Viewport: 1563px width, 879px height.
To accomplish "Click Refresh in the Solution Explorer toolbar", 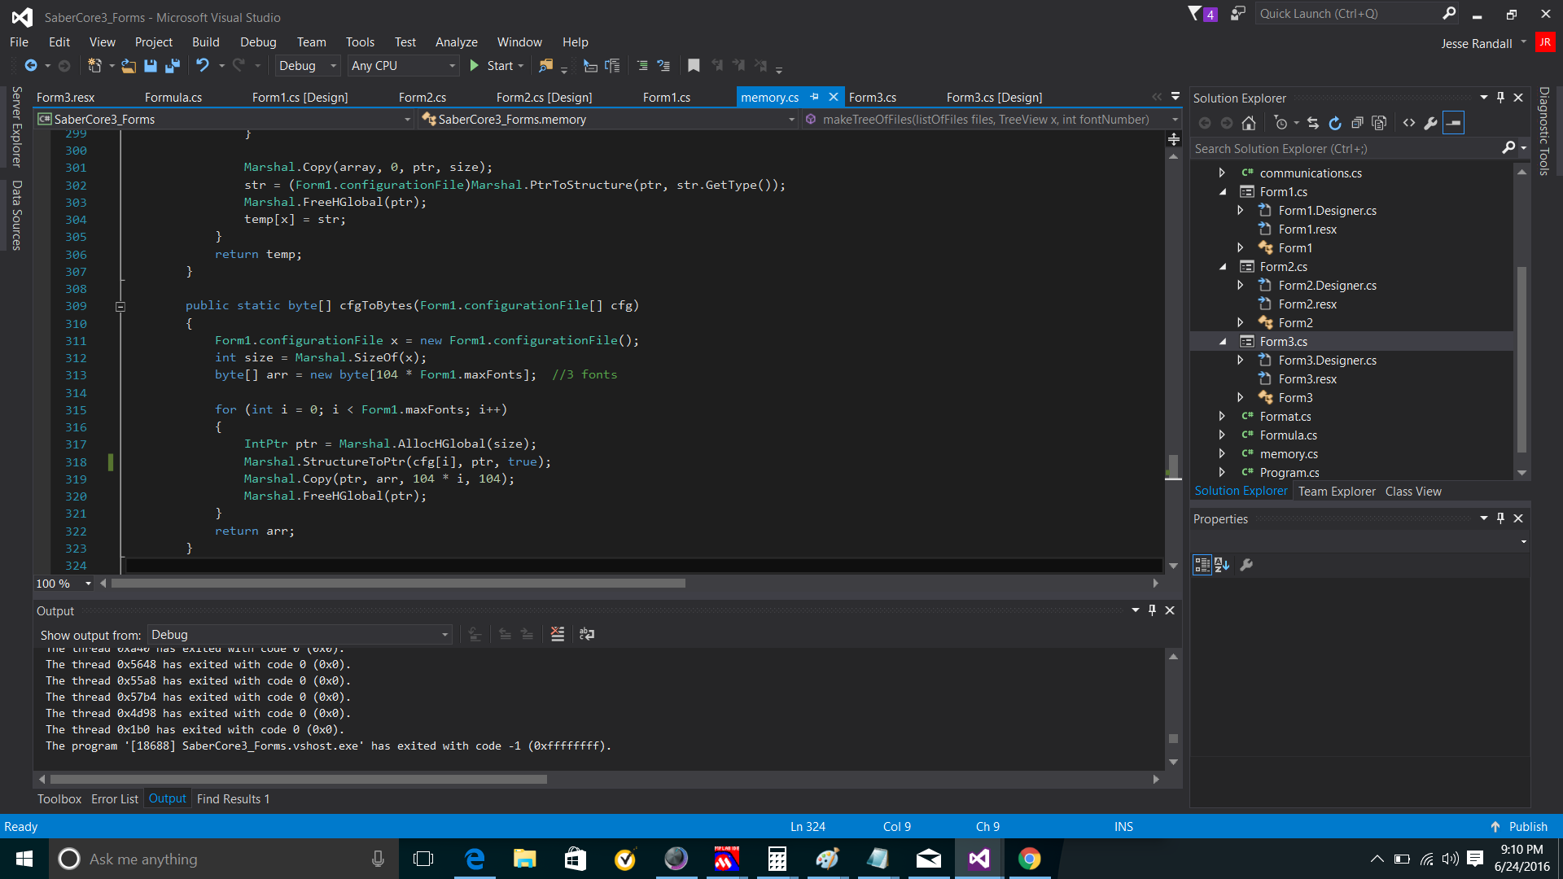I will [1335, 123].
